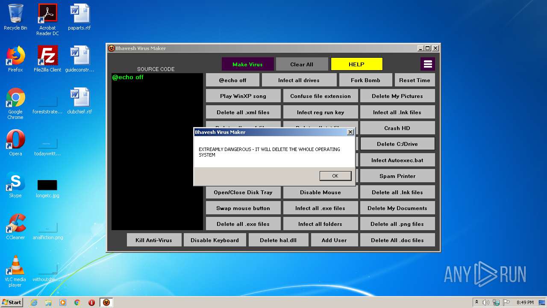Open the hamburger menu icon
Viewport: 547px width, 308px height.
(428, 64)
